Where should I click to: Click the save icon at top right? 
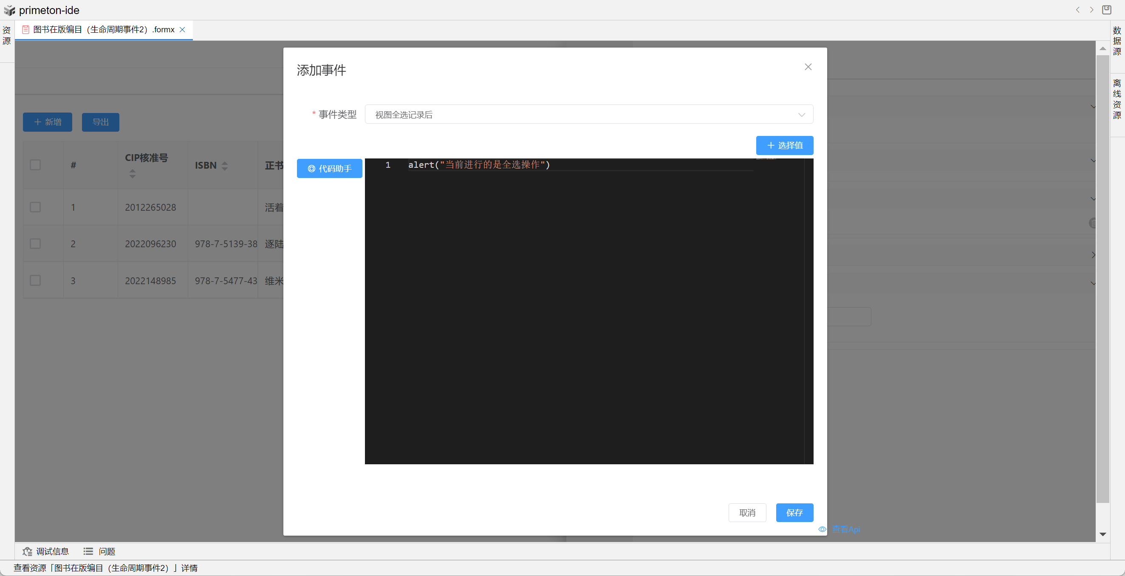(x=1106, y=10)
